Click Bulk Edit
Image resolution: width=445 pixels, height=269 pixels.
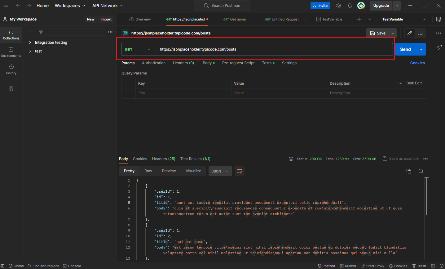click(414, 83)
